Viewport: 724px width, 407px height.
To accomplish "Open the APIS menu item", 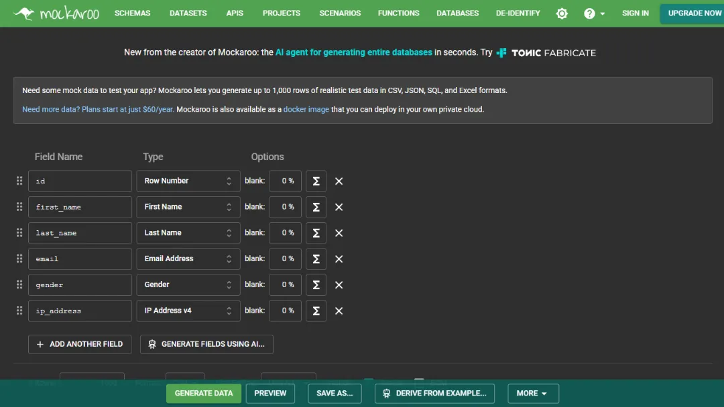I will click(x=235, y=13).
